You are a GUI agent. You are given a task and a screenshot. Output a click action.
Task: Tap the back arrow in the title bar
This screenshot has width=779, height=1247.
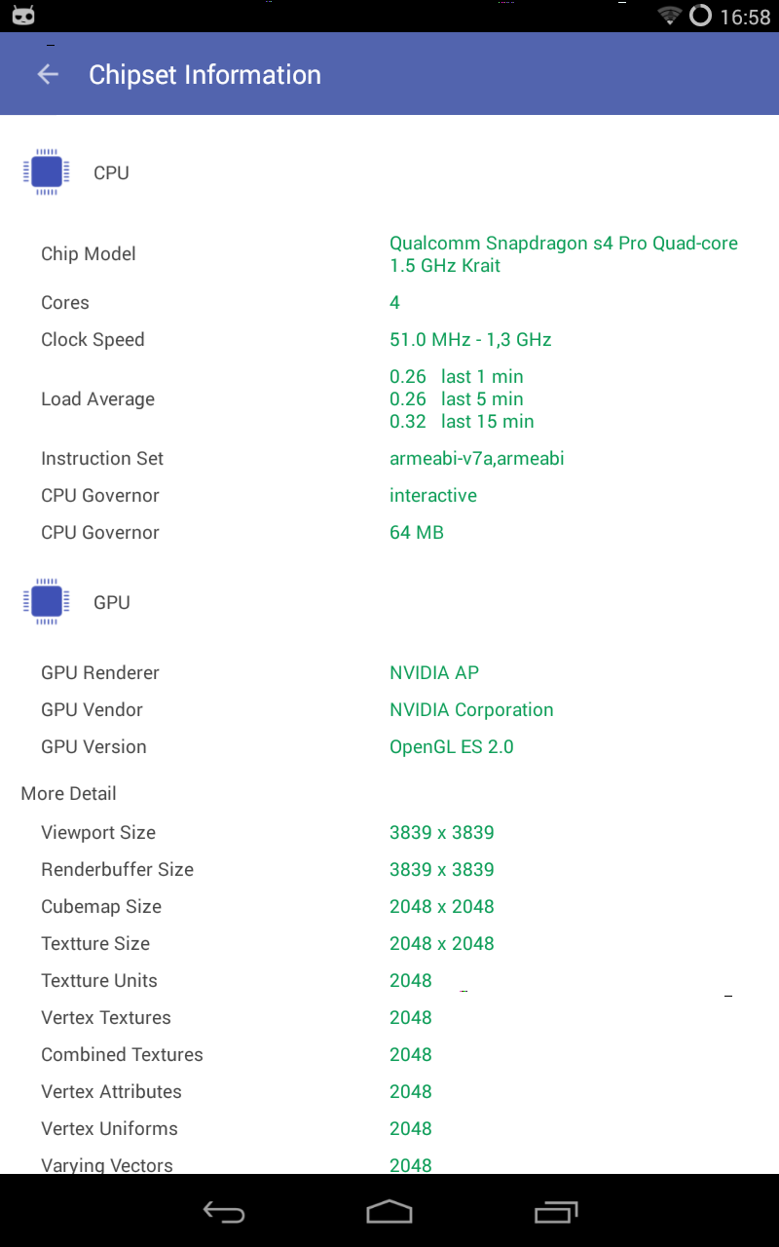click(x=48, y=74)
